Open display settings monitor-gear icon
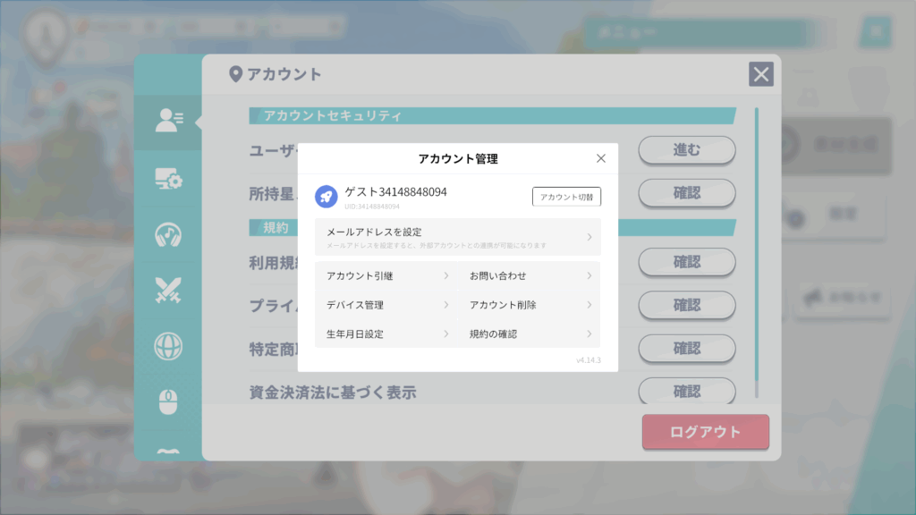The image size is (916, 515). [x=168, y=179]
